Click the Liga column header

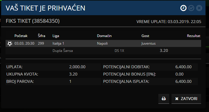[x=56, y=36]
